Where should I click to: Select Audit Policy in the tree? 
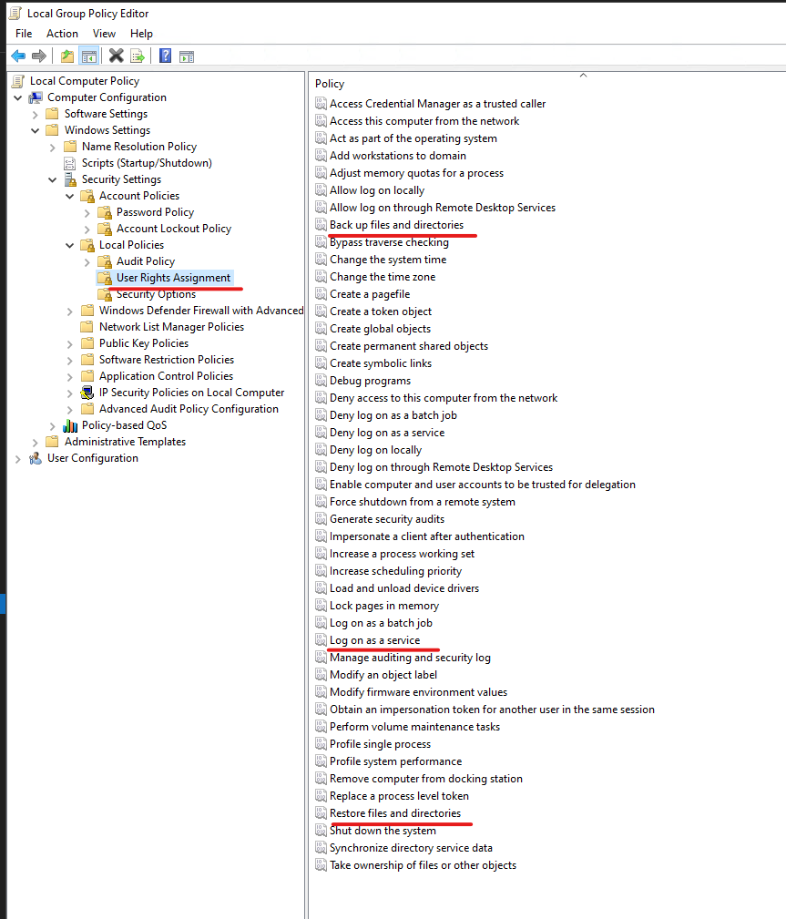click(145, 261)
